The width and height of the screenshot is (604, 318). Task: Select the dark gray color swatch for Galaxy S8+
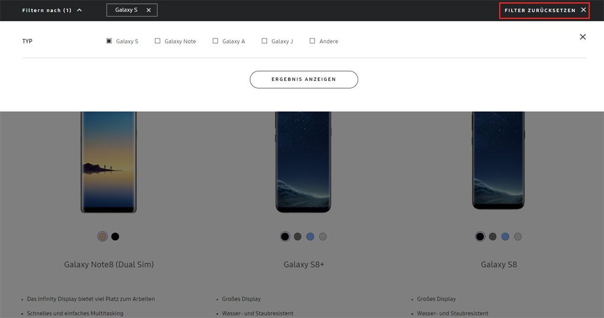click(298, 236)
